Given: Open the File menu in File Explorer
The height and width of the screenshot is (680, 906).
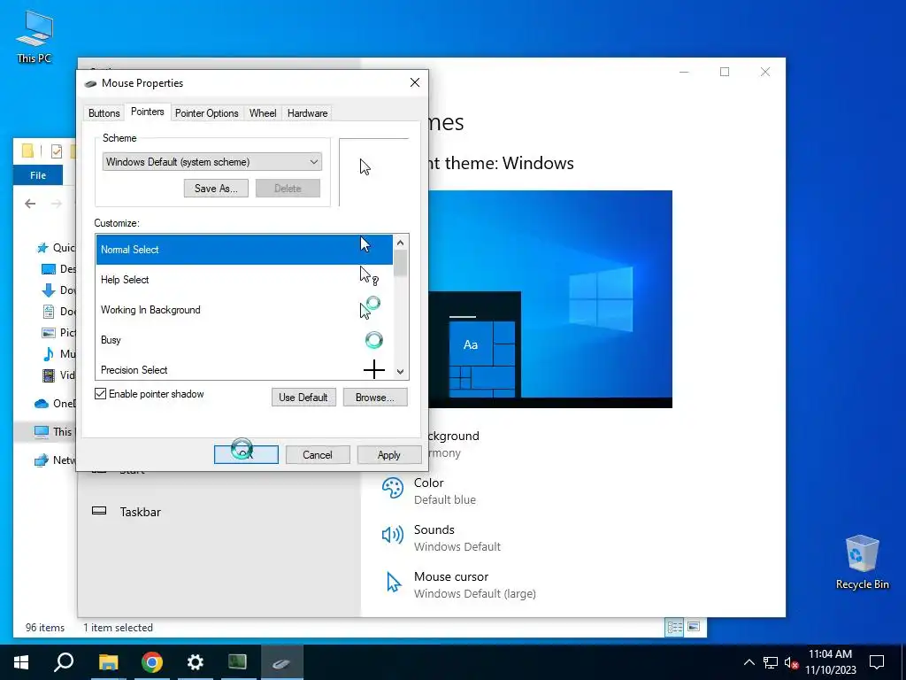Looking at the screenshot, I should pyautogui.click(x=38, y=175).
